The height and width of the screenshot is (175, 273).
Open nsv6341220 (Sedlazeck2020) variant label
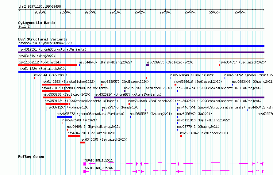[x=42, y=69]
